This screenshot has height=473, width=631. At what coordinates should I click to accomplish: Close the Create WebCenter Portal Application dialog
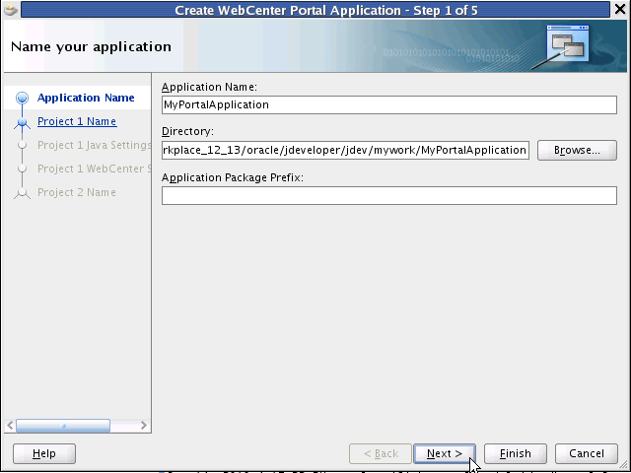620,9
